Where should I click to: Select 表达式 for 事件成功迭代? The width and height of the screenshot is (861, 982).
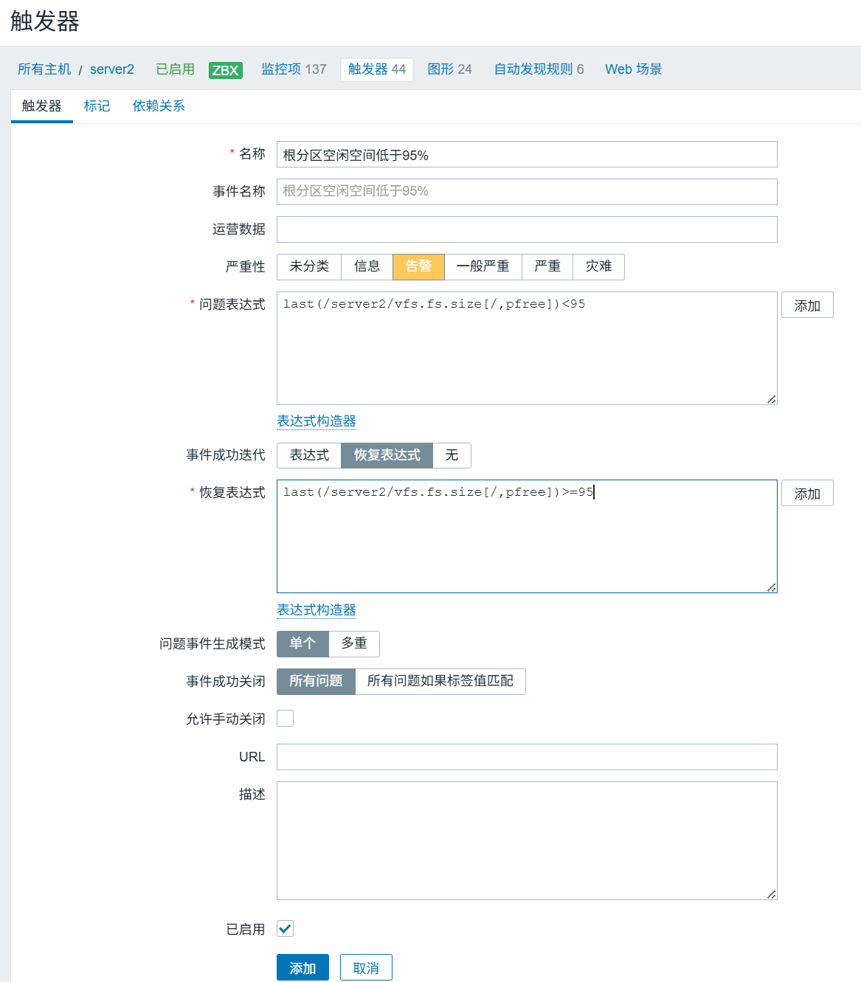(x=309, y=455)
